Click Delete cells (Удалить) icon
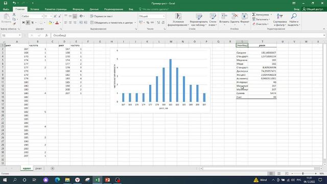327x184 pixels. [x=235, y=17]
